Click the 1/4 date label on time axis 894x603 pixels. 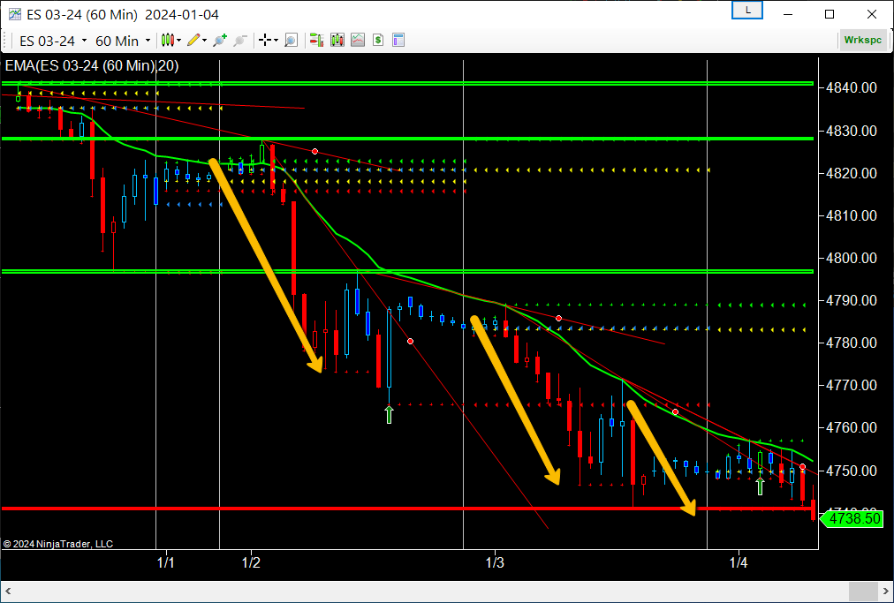tap(739, 563)
